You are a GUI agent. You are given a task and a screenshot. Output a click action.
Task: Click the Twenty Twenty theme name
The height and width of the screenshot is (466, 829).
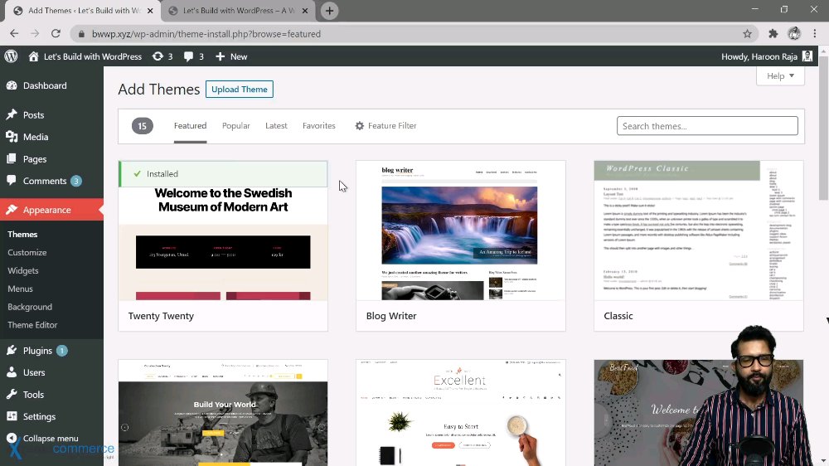pyautogui.click(x=161, y=316)
